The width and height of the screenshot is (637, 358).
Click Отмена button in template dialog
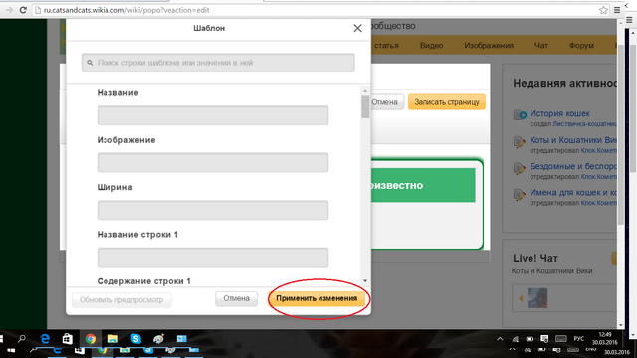[236, 298]
